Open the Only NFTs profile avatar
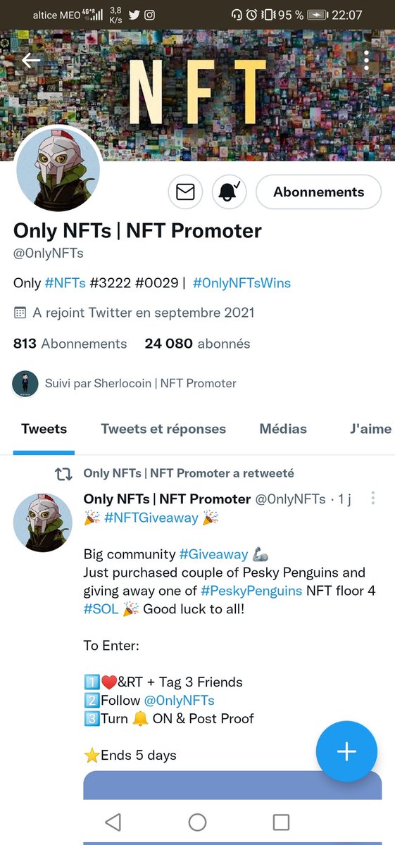395x845 pixels. [58, 173]
